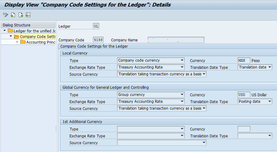Click the Previous Entry toolbar icon

[x=13, y=15]
